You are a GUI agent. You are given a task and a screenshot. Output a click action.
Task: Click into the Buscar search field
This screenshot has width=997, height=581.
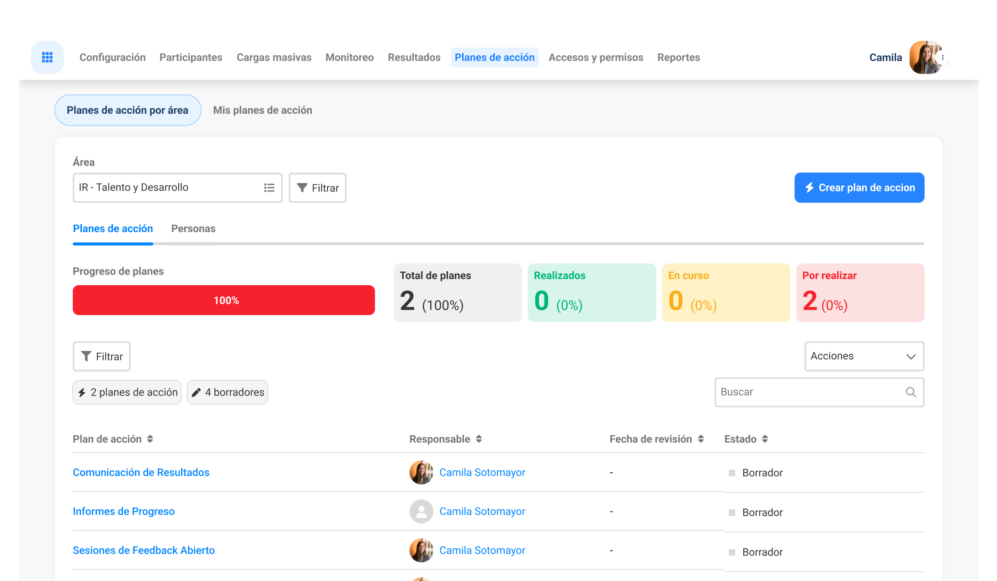coord(819,392)
